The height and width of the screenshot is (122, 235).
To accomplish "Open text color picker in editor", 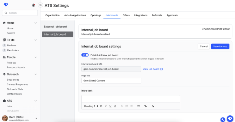I will tap(115, 106).
